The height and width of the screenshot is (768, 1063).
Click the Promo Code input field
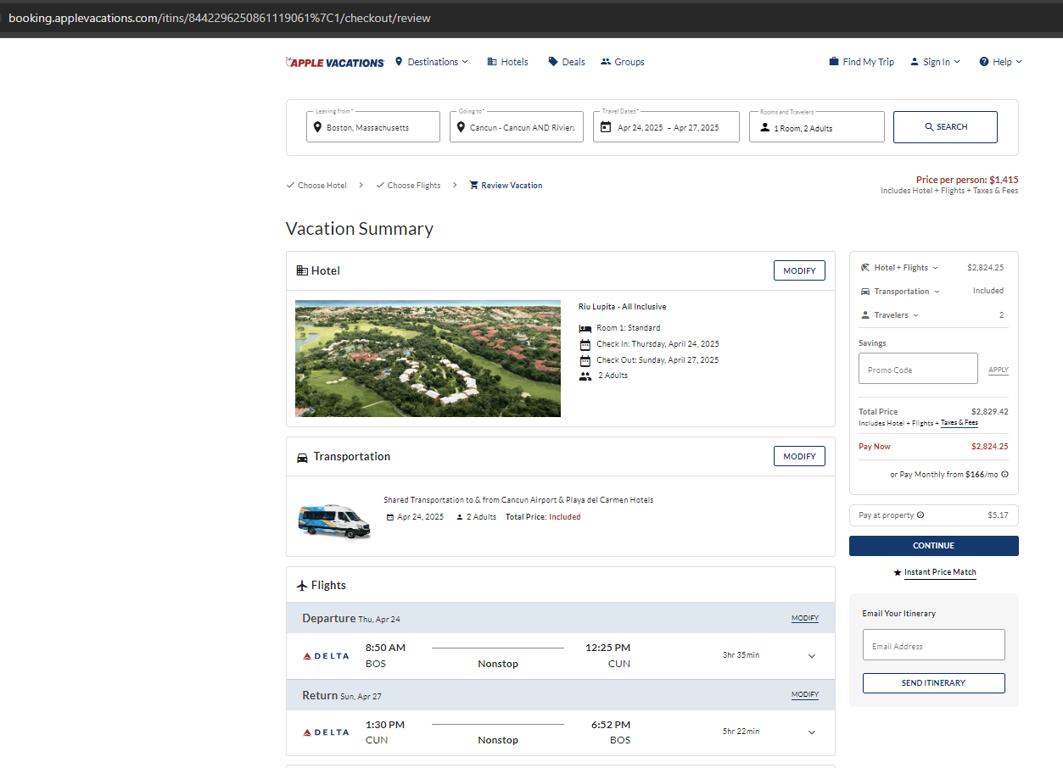(x=918, y=370)
